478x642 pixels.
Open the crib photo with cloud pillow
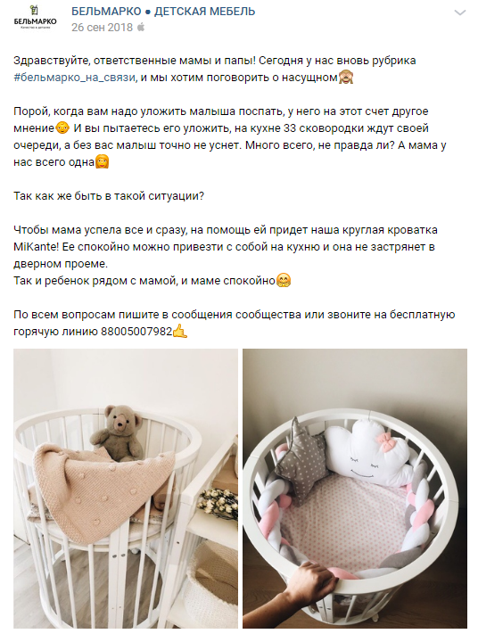pos(355,489)
